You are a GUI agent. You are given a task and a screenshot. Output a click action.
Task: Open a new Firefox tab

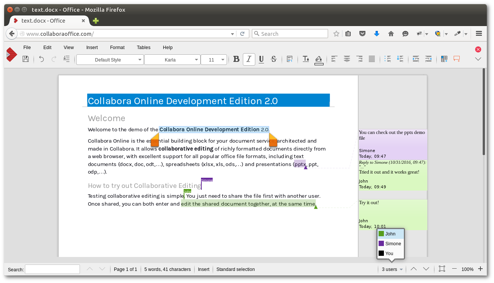(x=96, y=21)
